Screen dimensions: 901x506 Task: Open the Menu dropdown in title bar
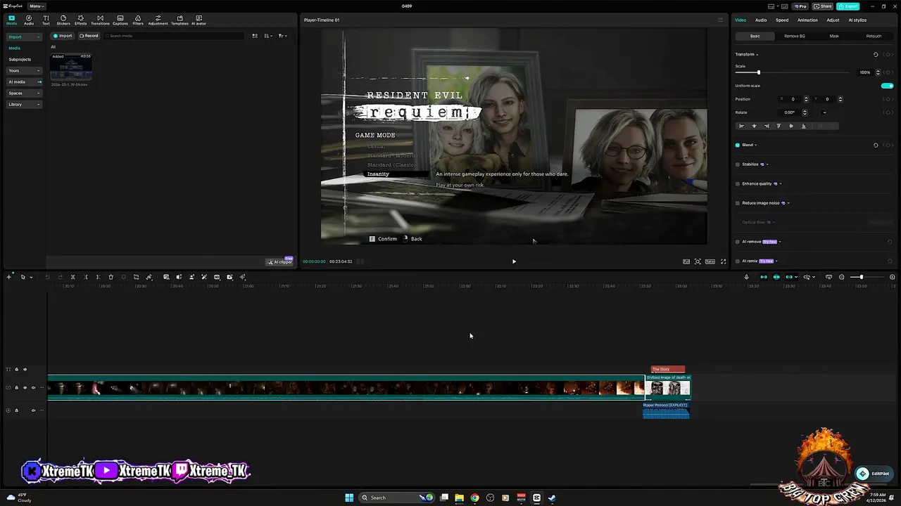(37, 6)
